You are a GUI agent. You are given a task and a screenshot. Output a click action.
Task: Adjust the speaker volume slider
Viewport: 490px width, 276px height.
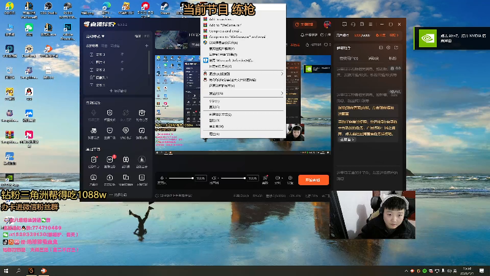tap(233, 178)
